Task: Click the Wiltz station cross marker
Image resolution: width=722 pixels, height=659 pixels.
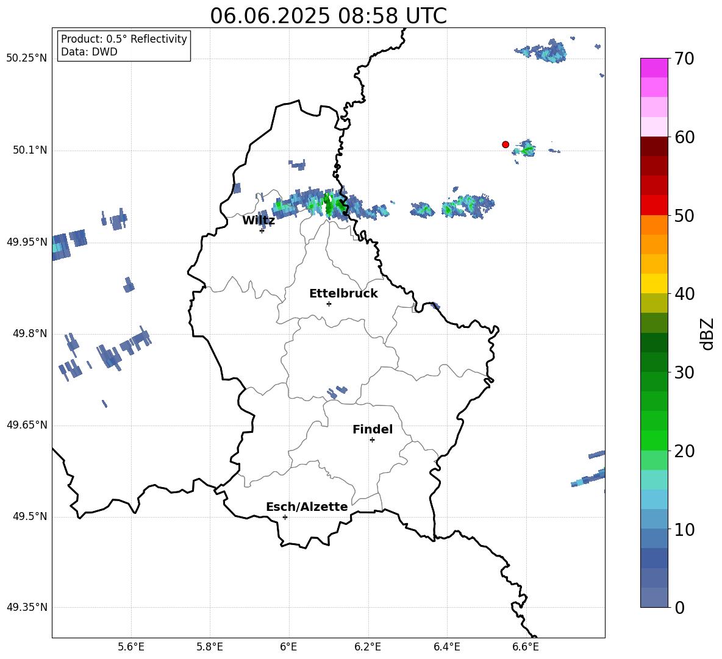Action: click(262, 230)
